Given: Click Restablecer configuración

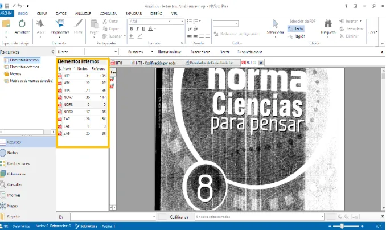Looking at the screenshot, I should pyautogui.click(x=236, y=34).
